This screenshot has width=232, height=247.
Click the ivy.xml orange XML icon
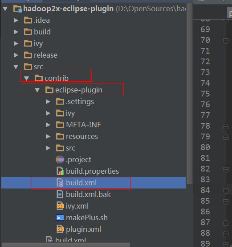pos(60,206)
